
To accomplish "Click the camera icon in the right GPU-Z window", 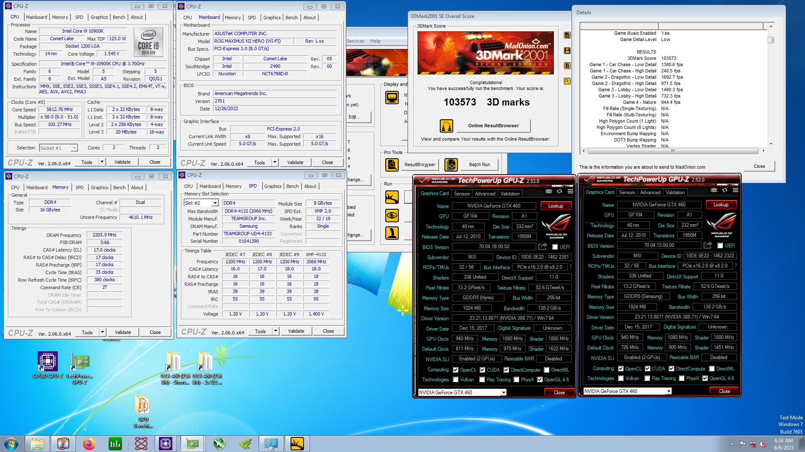I will (x=714, y=190).
